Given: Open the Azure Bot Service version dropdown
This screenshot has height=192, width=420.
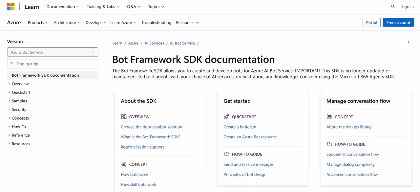Looking at the screenshot, I should (52, 52).
